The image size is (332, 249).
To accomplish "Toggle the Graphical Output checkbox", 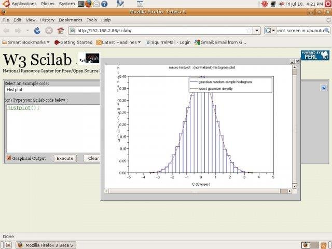I will click(x=9, y=158).
